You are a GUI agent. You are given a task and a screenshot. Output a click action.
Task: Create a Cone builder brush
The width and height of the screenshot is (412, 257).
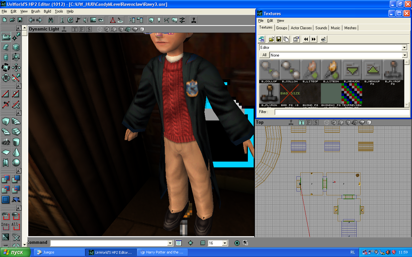(16, 152)
